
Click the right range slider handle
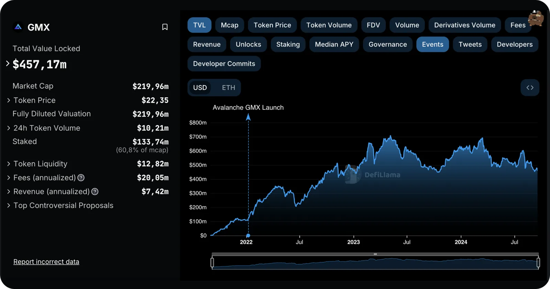click(x=538, y=263)
